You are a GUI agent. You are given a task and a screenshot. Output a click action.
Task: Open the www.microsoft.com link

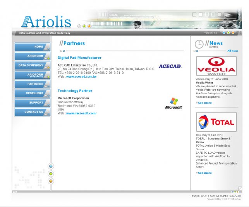tap(81, 113)
